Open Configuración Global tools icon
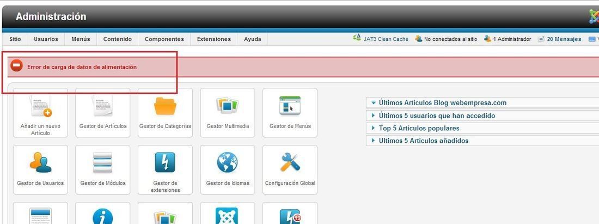The image size is (599, 224). click(x=290, y=162)
